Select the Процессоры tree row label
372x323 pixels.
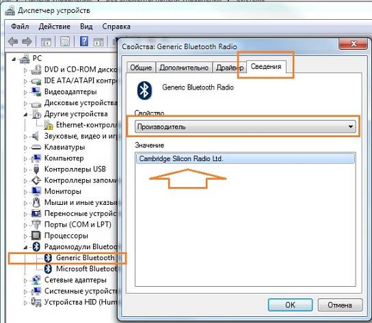pyautogui.click(x=66, y=236)
